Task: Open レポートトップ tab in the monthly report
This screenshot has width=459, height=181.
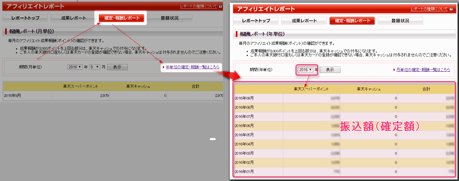Action: click(25, 18)
